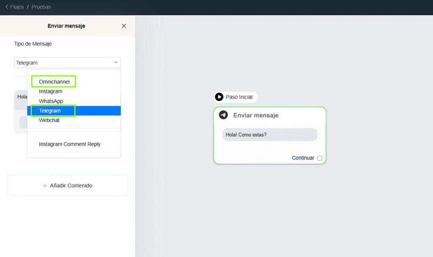Select the highlighted Telegram option
Viewport: 433px width, 257px height.
point(50,111)
